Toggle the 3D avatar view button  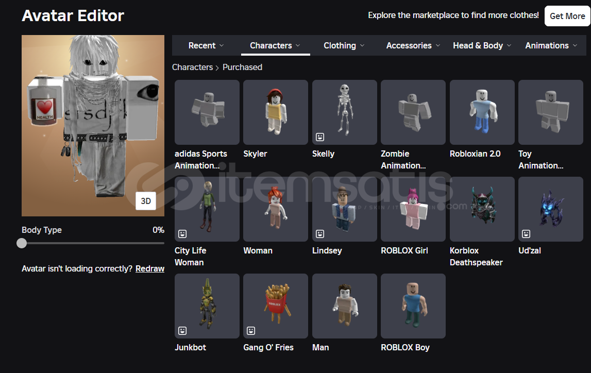[x=146, y=201]
